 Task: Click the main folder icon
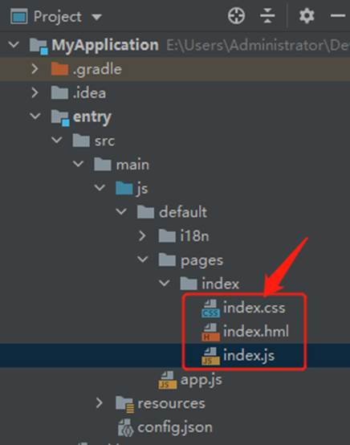click(103, 165)
